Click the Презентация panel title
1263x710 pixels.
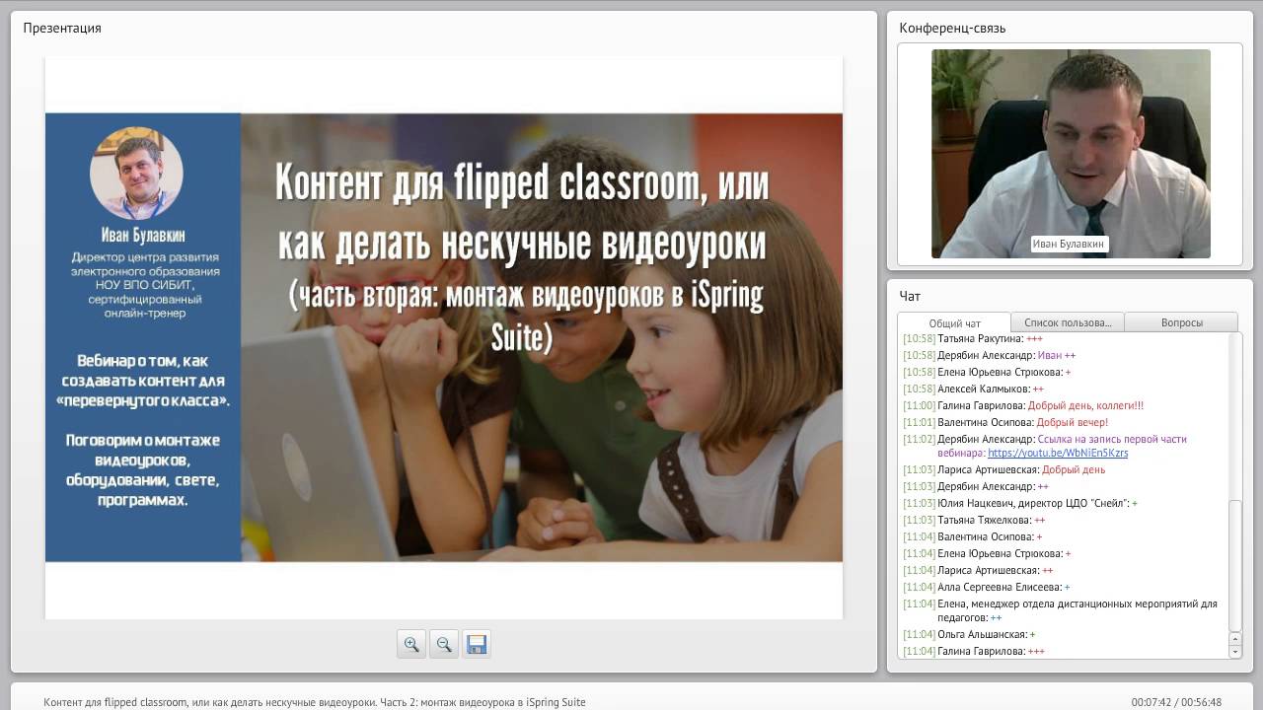[x=62, y=28]
